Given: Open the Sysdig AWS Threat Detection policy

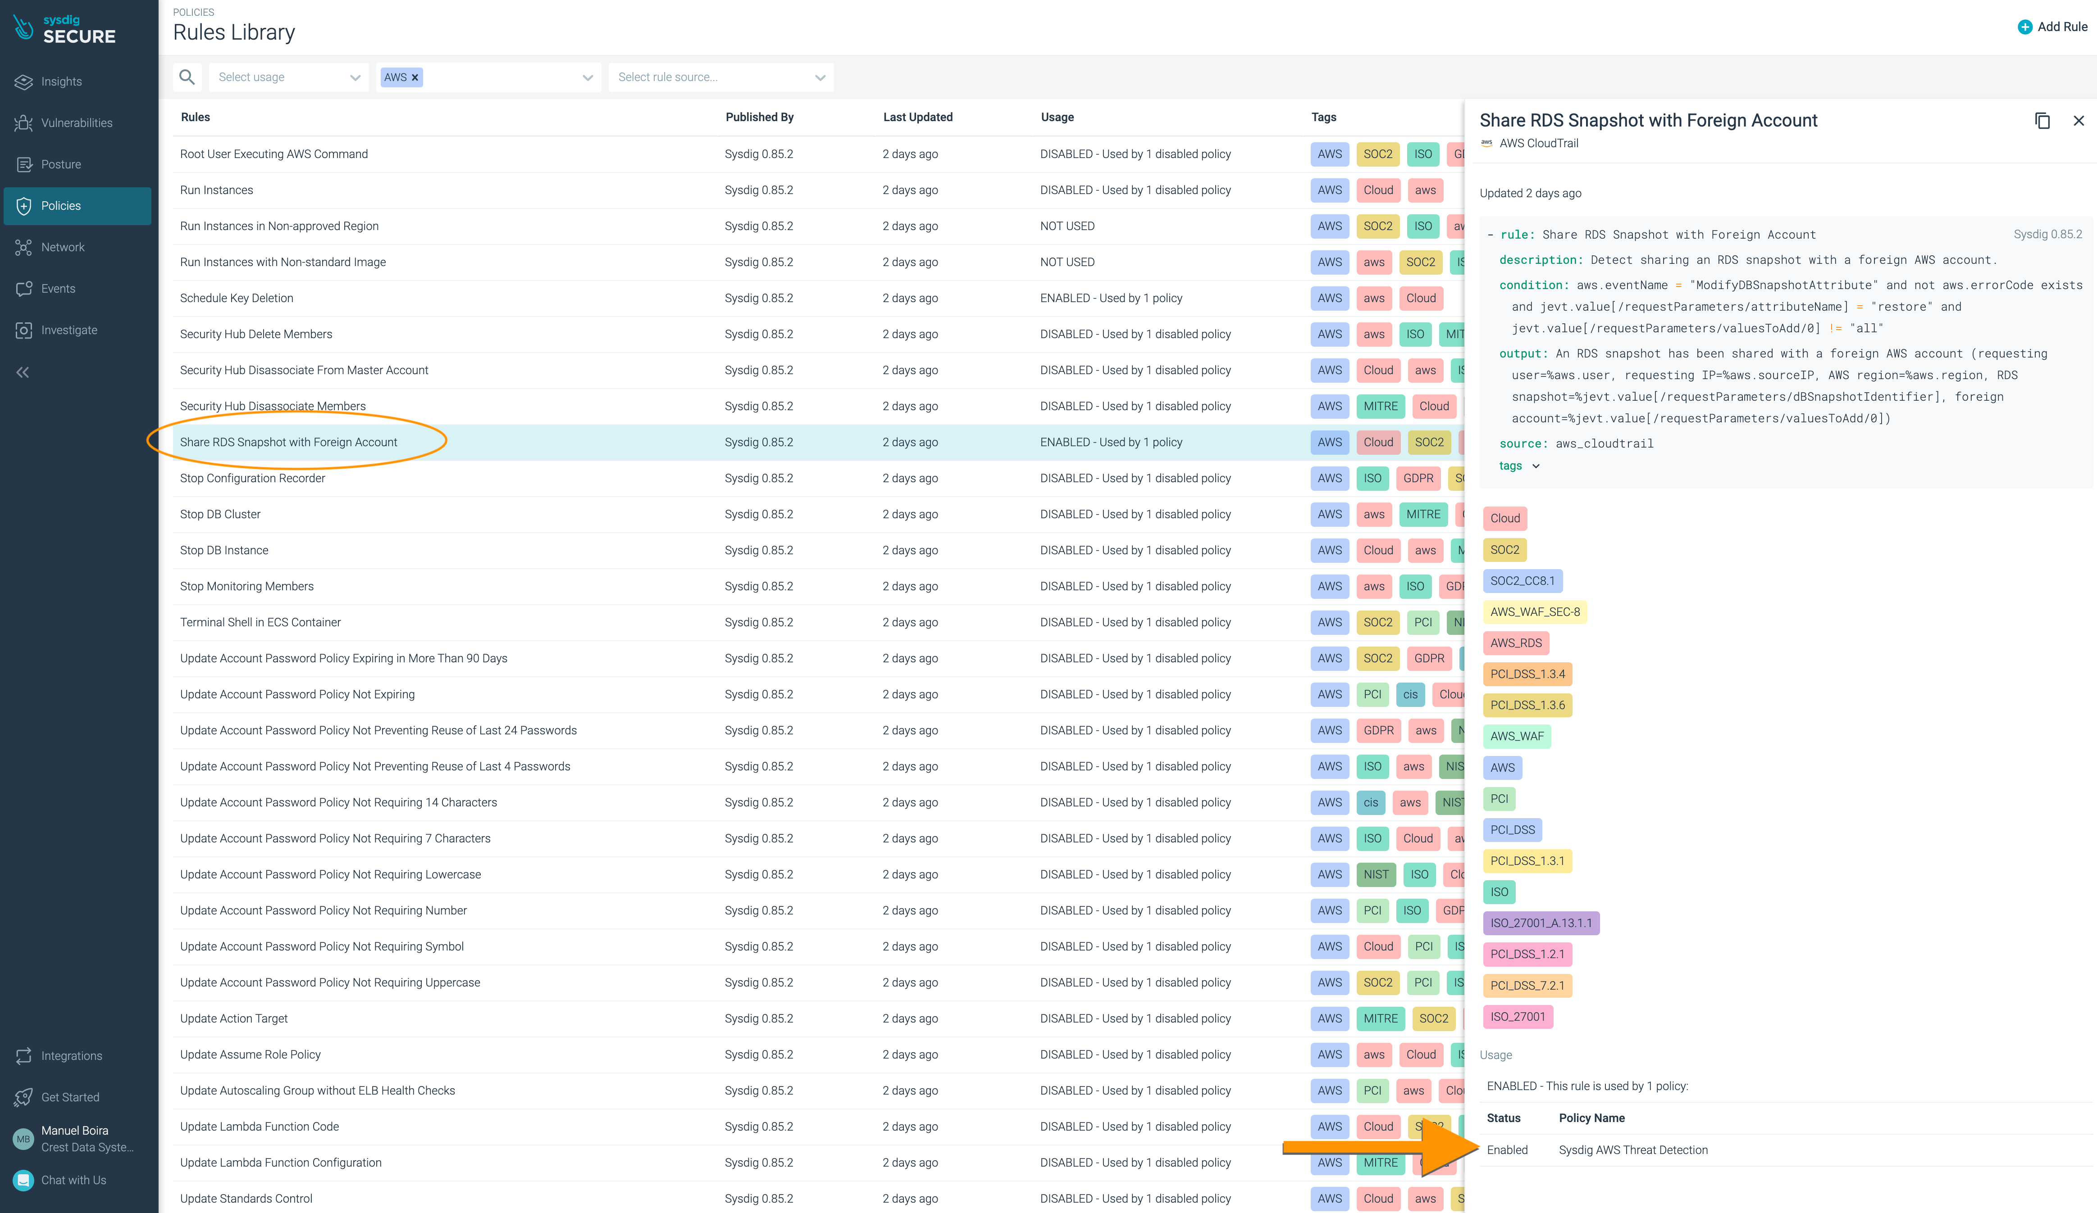Looking at the screenshot, I should 1632,1150.
